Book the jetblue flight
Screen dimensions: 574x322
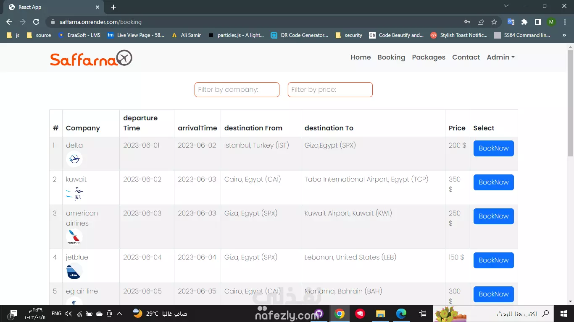coord(493,260)
